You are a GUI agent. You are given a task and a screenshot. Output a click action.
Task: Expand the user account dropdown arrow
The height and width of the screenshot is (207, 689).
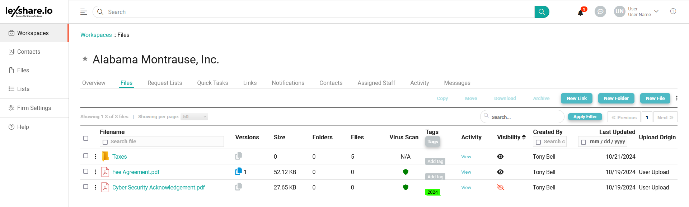[x=656, y=11]
